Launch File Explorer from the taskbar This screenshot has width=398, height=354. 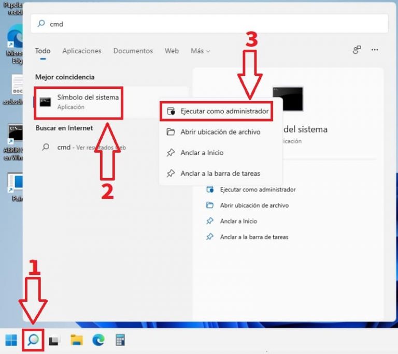pos(77,340)
